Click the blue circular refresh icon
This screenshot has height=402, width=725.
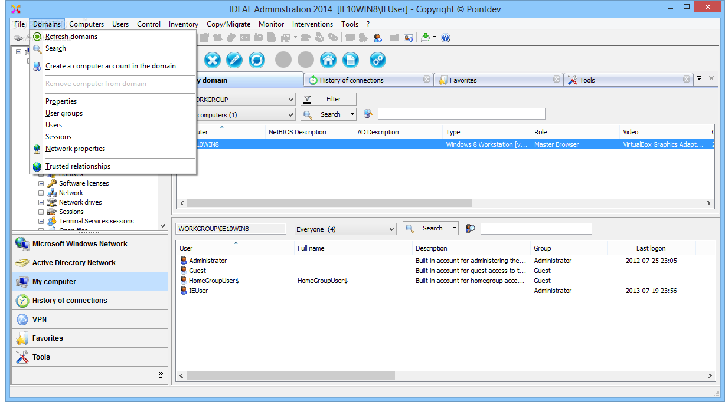click(x=257, y=60)
